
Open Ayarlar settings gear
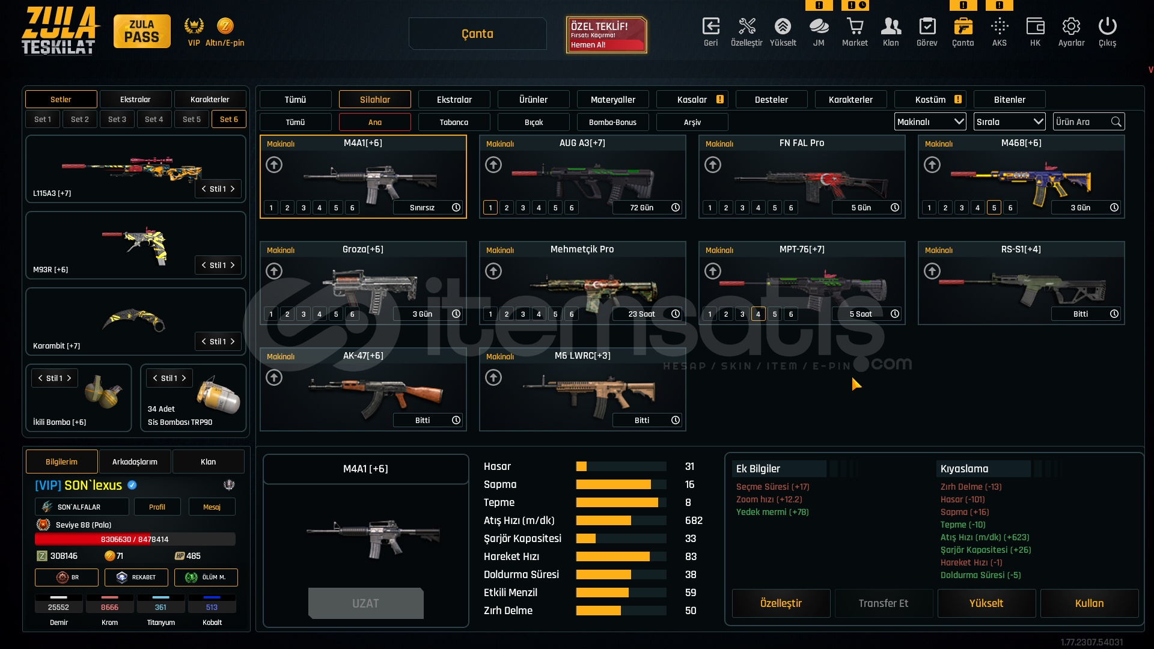(1071, 26)
